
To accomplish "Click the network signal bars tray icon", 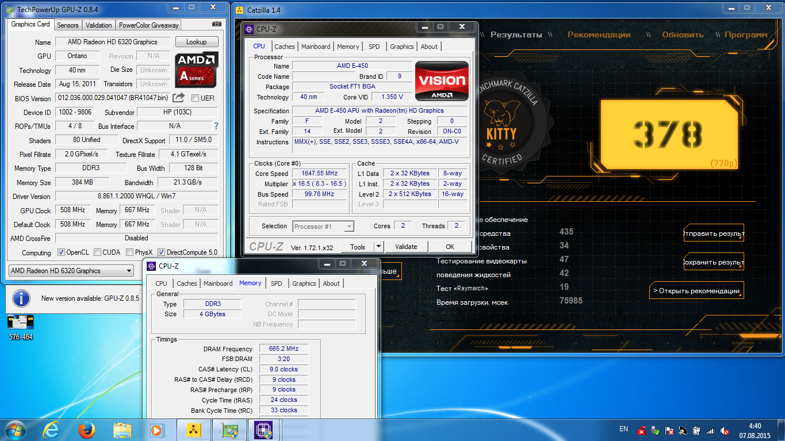I will pos(710,430).
